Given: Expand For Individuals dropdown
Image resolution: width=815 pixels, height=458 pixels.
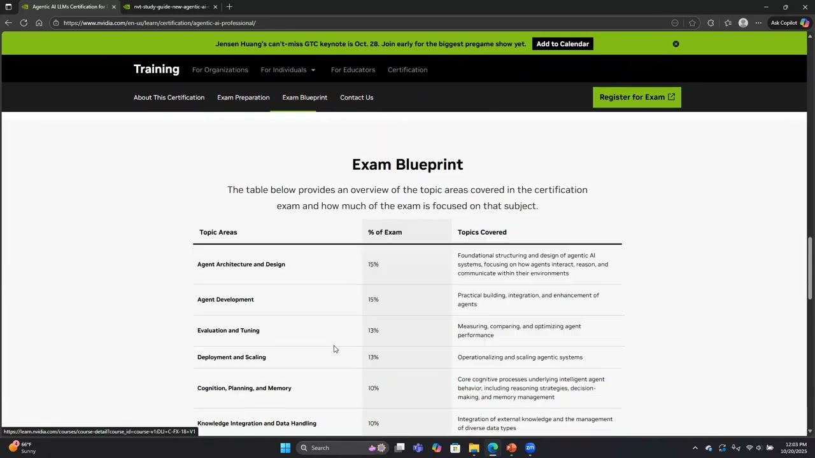Looking at the screenshot, I should [x=288, y=70].
